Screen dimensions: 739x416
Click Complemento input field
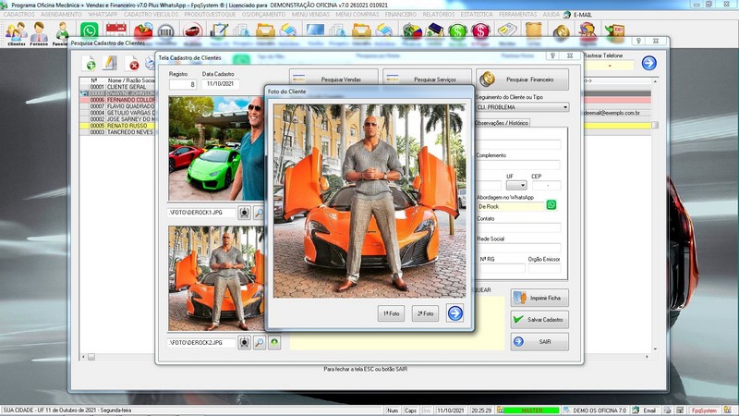coord(518,165)
